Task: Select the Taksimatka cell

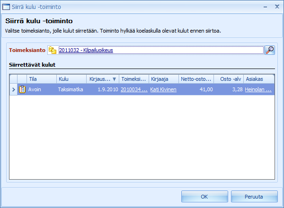Action: point(71,89)
